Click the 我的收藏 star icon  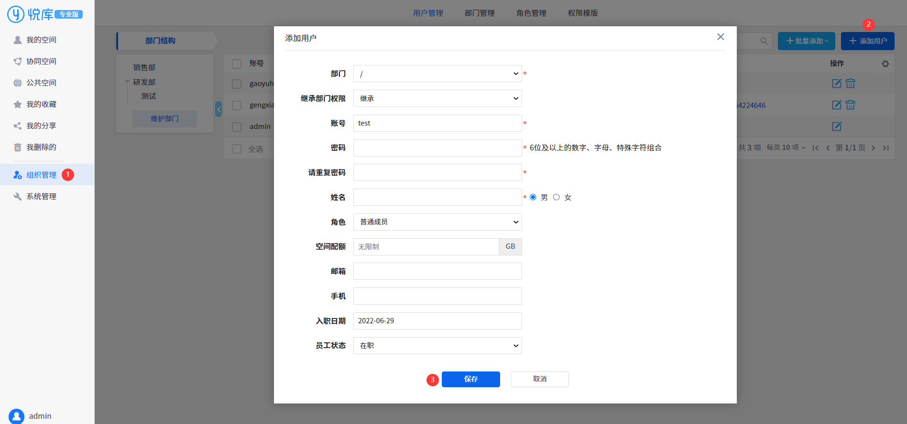(18, 104)
